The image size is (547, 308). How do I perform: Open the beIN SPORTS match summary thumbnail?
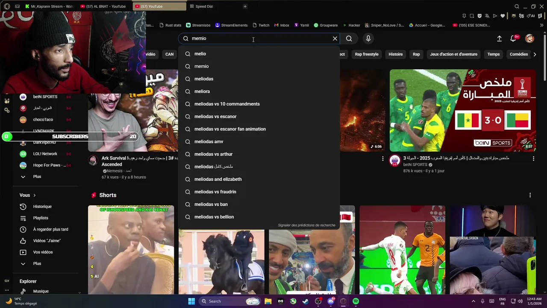(462, 110)
